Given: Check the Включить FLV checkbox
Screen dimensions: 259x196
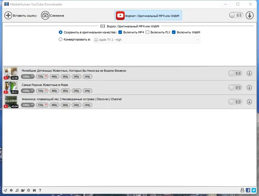Looking at the screenshot, I should (x=147, y=32).
